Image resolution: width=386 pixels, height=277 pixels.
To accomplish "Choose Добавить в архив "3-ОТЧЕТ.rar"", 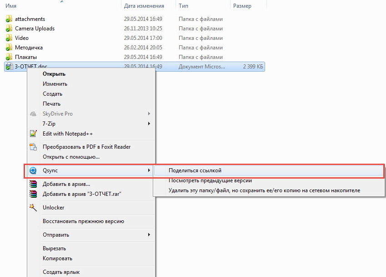I will pos(91,194).
